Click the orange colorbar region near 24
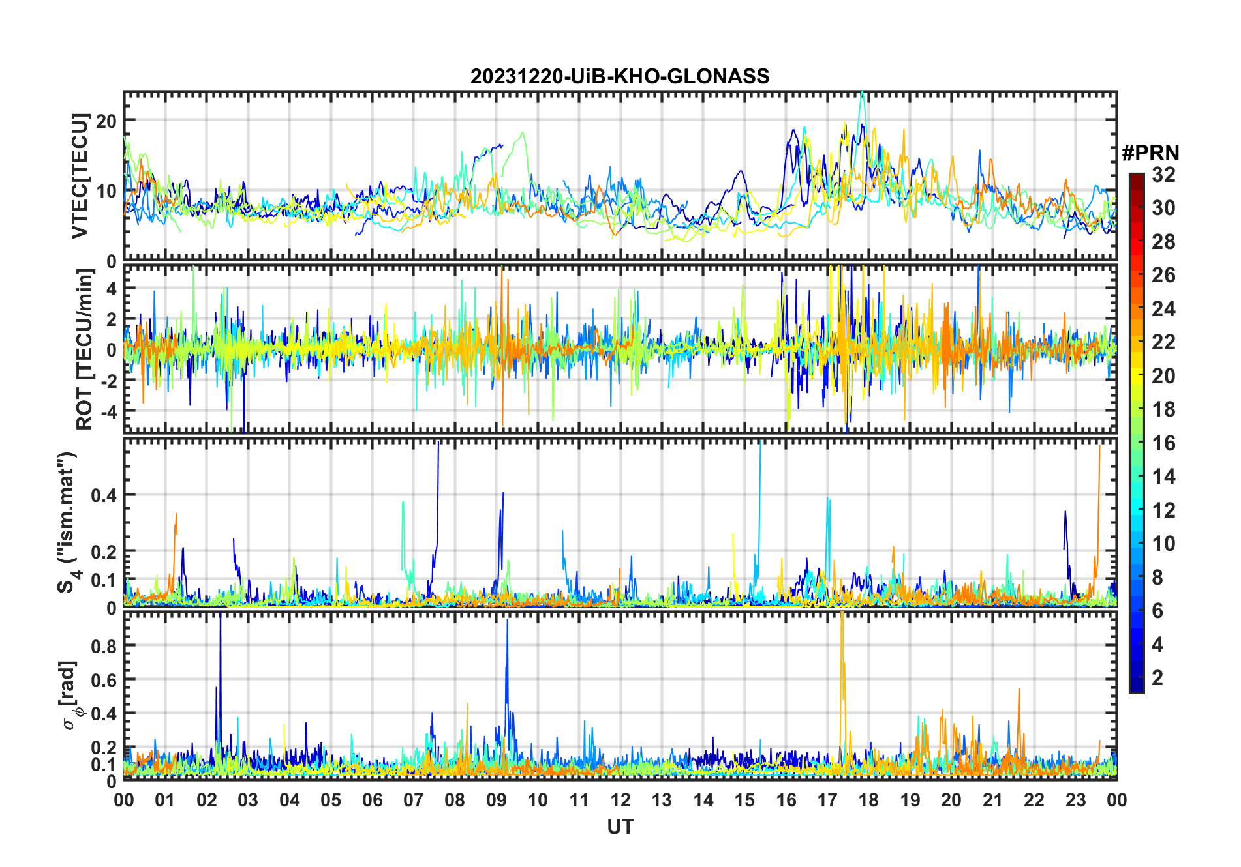This screenshot has height=867, width=1241. tap(1137, 308)
